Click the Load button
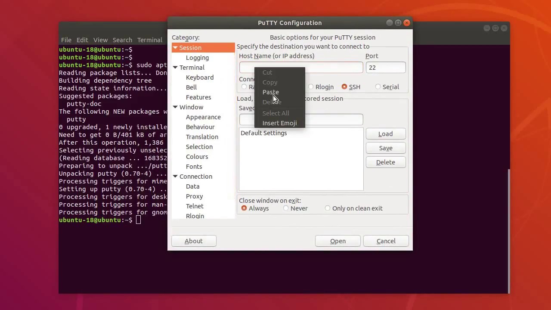551x310 pixels. click(x=385, y=134)
